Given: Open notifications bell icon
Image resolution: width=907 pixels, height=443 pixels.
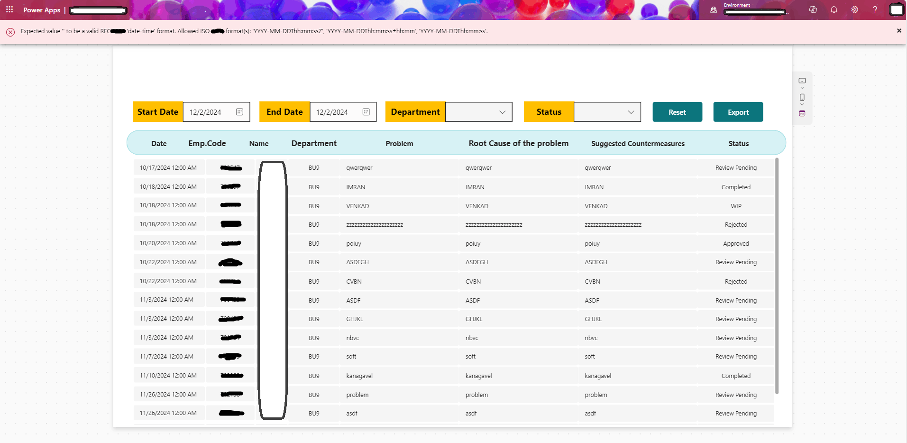Looking at the screenshot, I should (834, 9).
